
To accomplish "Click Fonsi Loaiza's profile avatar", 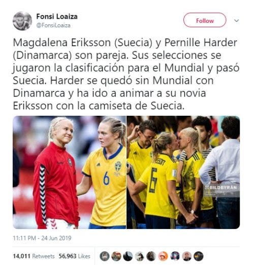I will pos(22,21).
